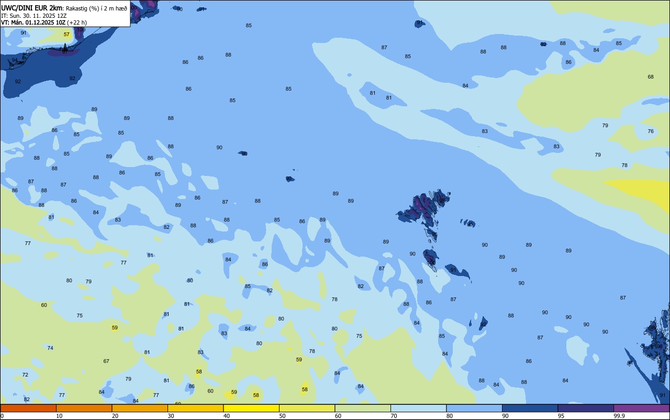Screen dimensions: 670x420
Task: Click the legend tick label '10'
Action: pos(59,416)
